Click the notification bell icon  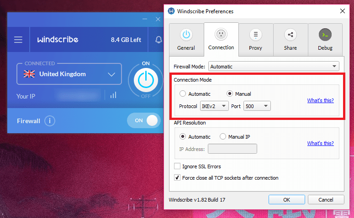click(159, 40)
